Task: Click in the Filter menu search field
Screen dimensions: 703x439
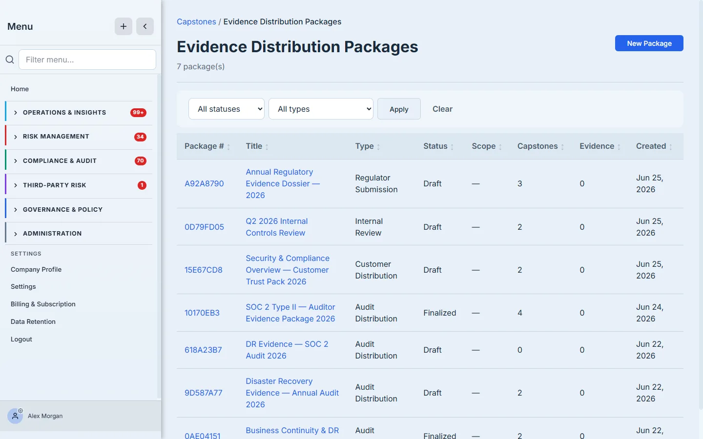Action: pos(87,60)
